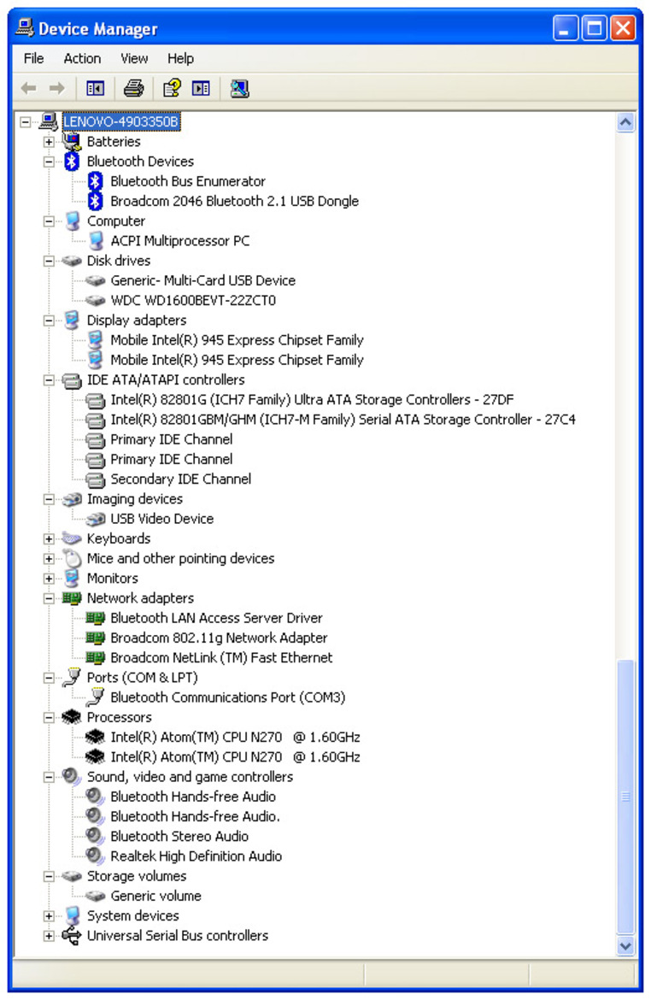Select Intel(R) 82801G Ultra ATA Storage Controllers
Viewport: 651px width, 1000px height.
coord(312,400)
